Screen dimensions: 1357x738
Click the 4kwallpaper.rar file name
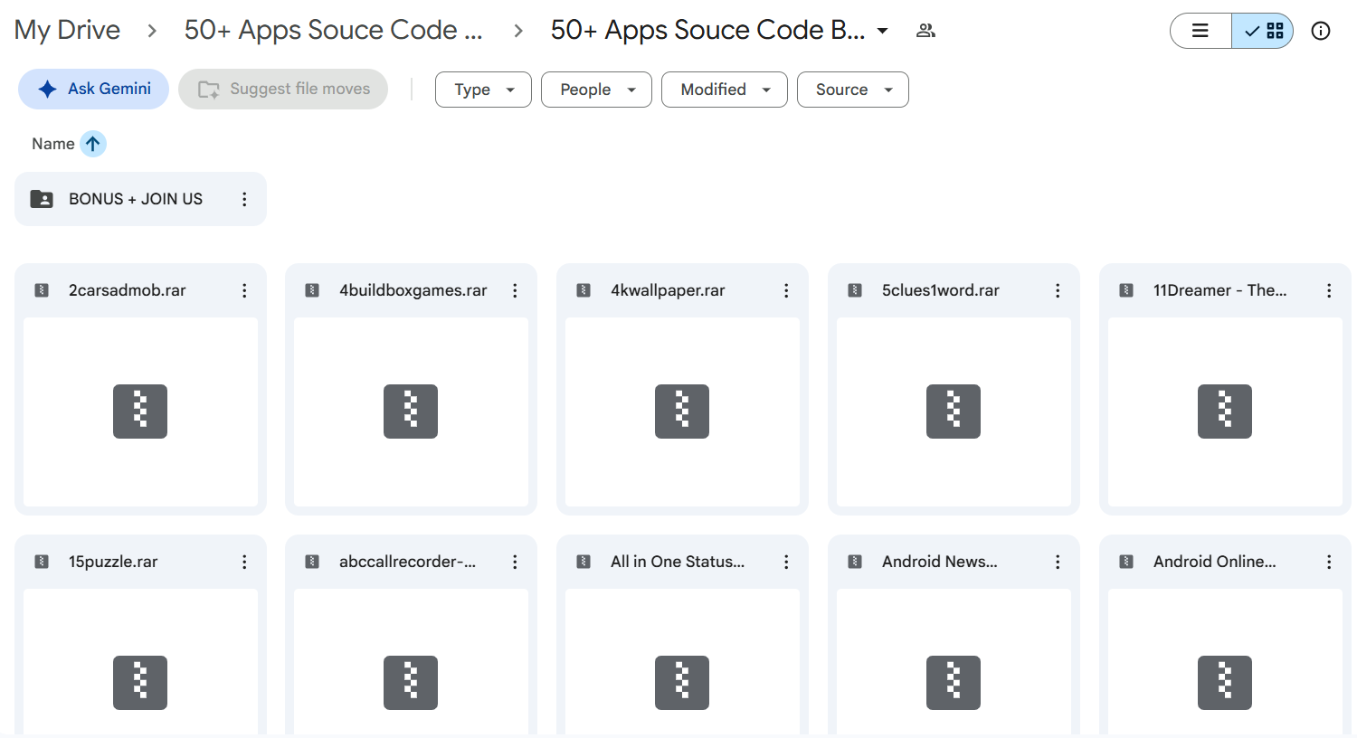tap(668, 290)
